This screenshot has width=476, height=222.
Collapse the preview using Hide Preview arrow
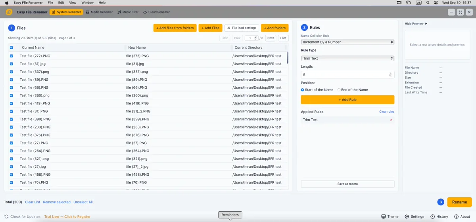point(426,24)
